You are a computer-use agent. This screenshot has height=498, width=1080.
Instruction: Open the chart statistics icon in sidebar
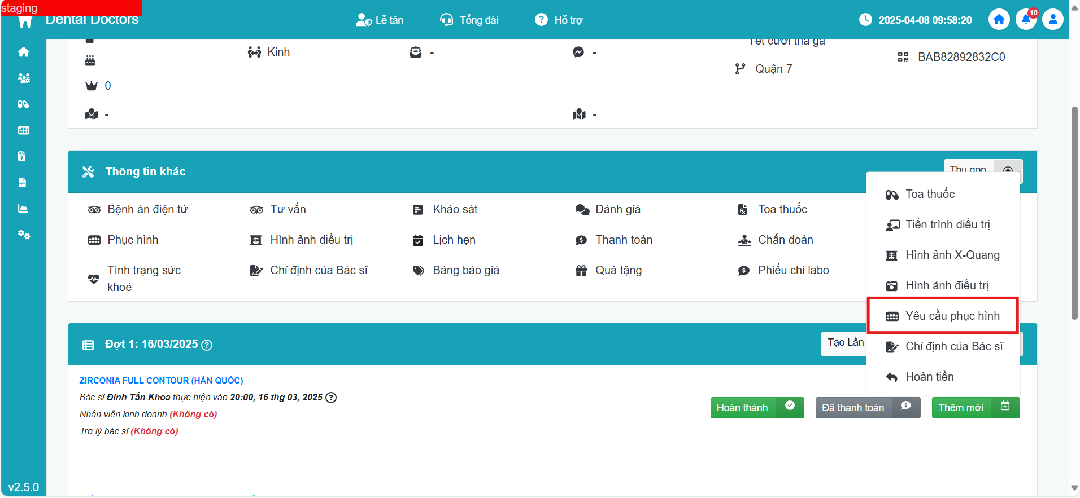click(x=23, y=209)
